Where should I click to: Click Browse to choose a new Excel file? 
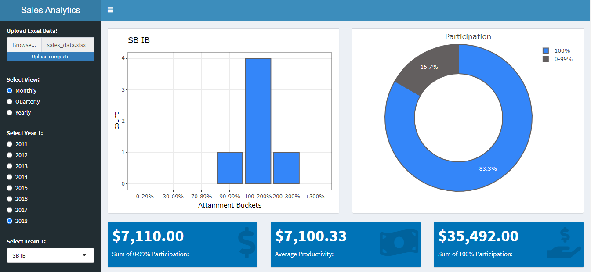coord(24,44)
